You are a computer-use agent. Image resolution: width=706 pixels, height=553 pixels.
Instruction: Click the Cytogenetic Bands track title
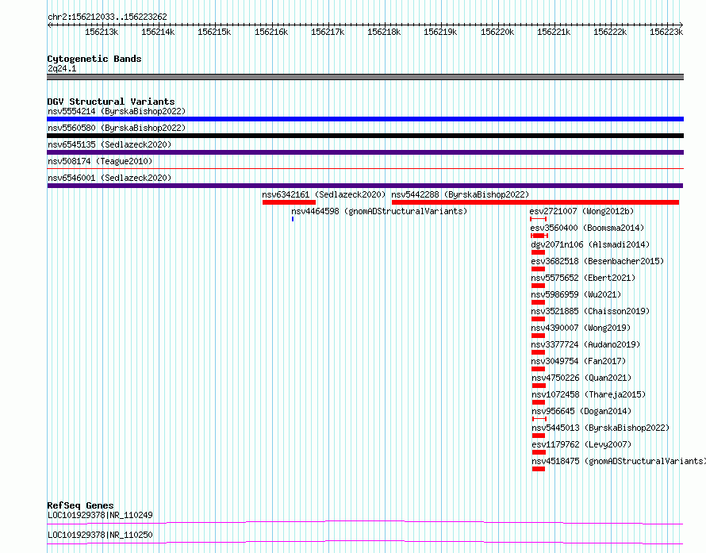94,59
